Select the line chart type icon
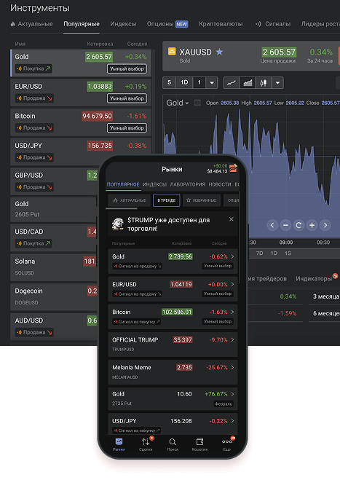340x480 pixels. [x=232, y=82]
